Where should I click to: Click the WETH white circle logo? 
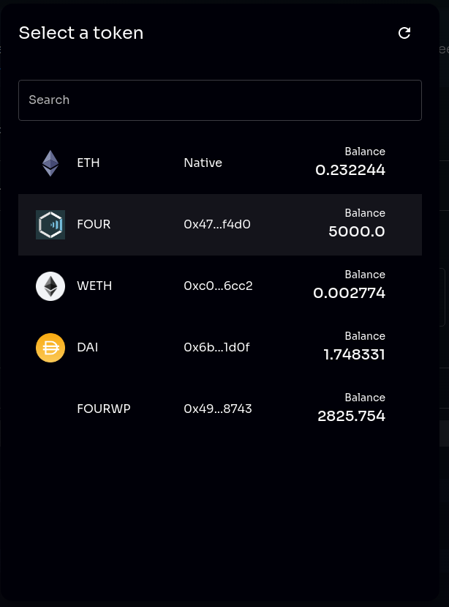[50, 286]
